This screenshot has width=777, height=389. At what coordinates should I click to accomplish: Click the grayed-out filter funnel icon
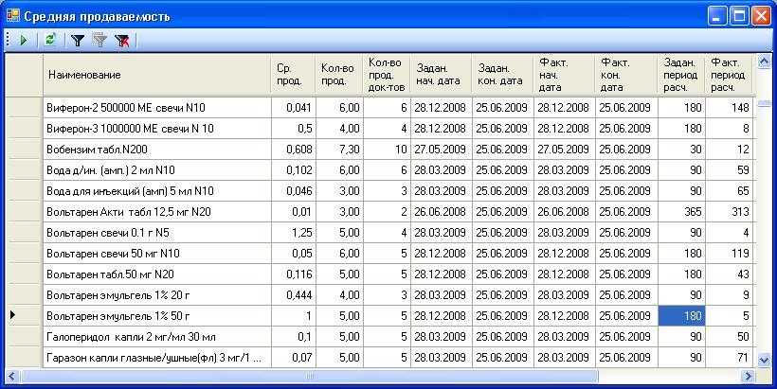tap(99, 40)
